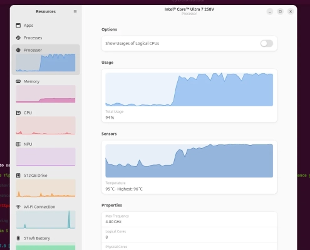Click the Processes icon in sidebar
Viewport: 310px width, 250px height.
point(18,37)
